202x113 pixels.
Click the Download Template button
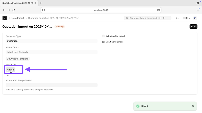pos(18,59)
